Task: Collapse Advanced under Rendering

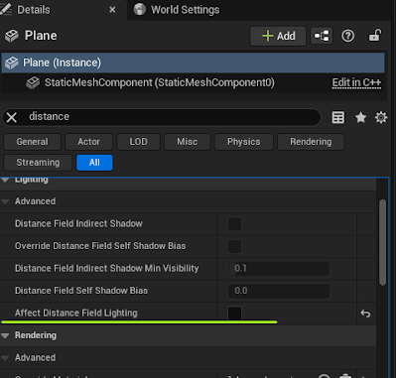Action: [5, 358]
